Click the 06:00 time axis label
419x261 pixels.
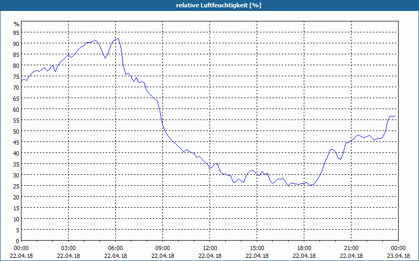[x=115, y=248]
